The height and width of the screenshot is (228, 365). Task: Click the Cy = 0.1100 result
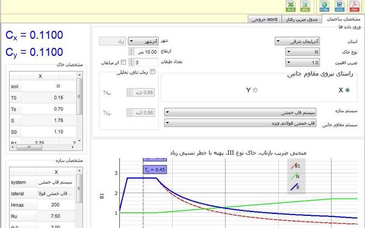click(34, 52)
